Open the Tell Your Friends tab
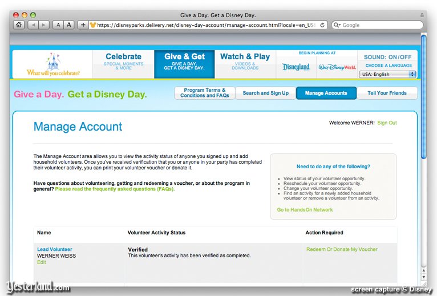Screen dimensions: 437x296 coord(387,93)
